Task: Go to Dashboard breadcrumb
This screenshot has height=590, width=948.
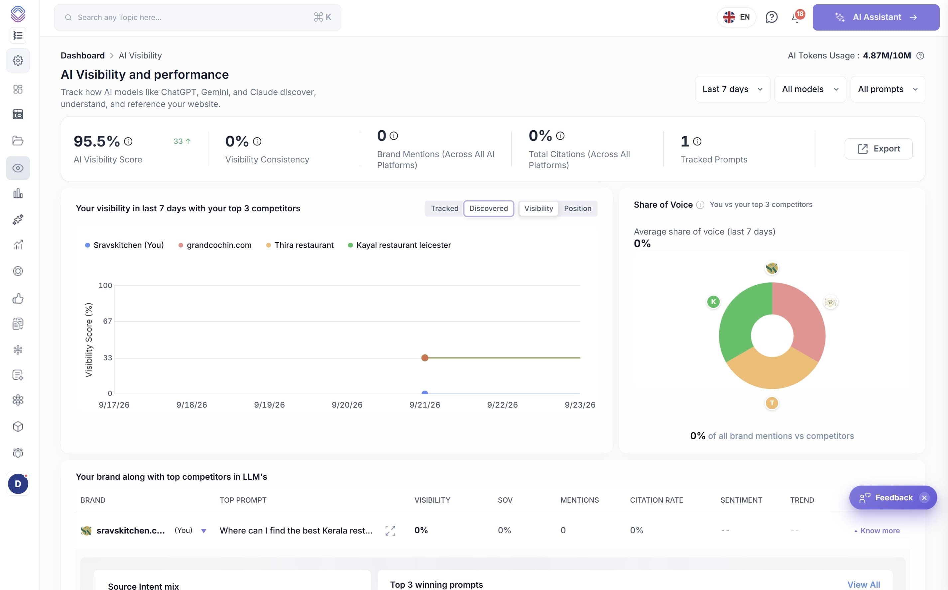Action: tap(83, 55)
